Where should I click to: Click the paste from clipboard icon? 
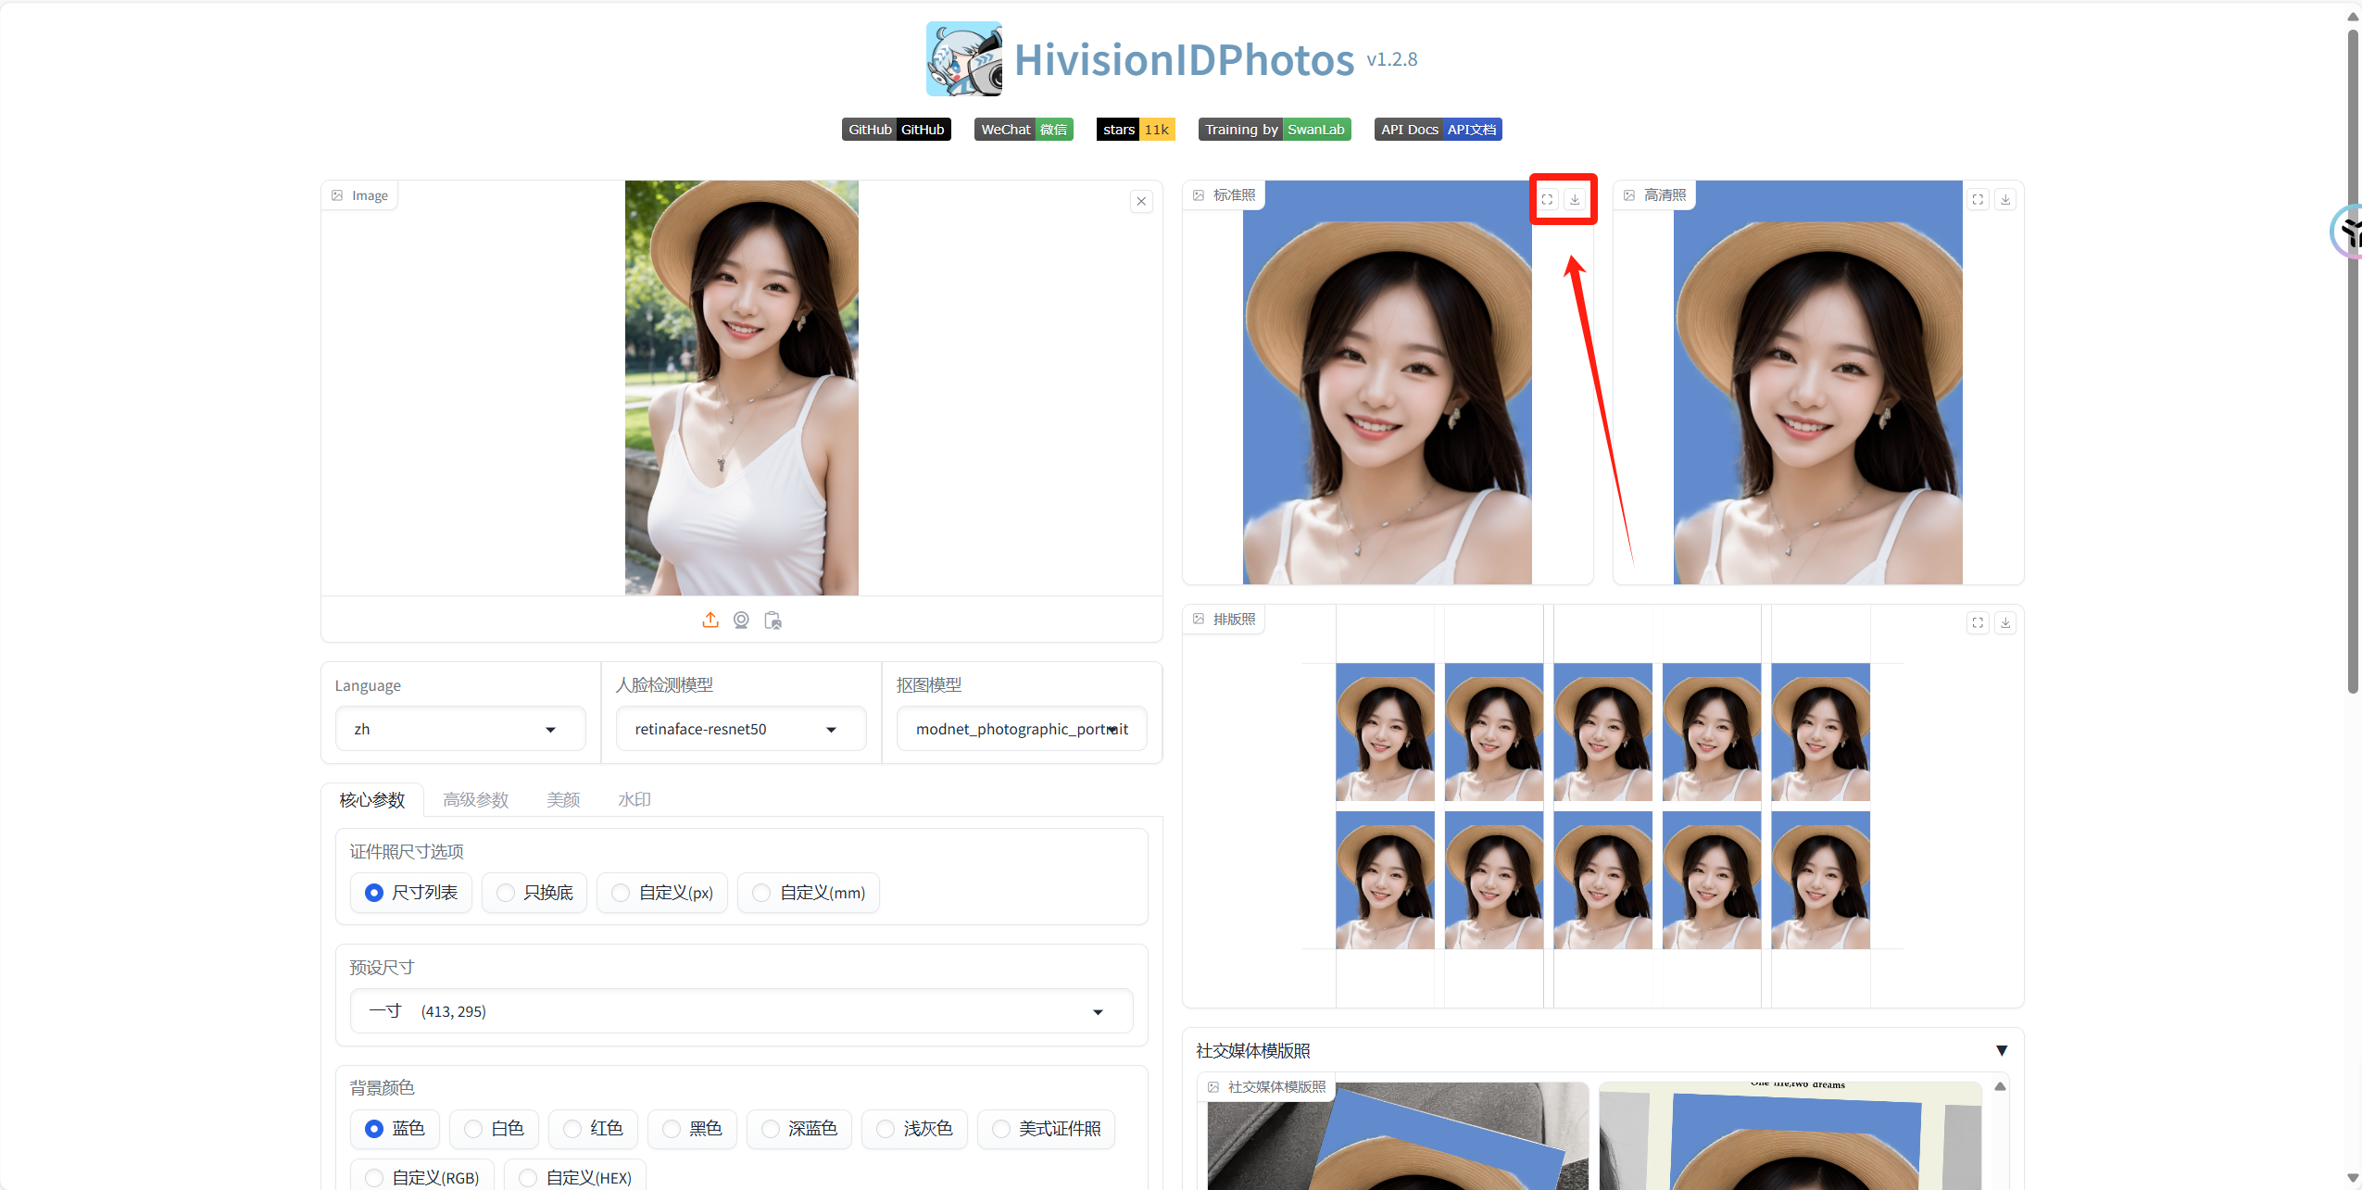click(x=773, y=620)
